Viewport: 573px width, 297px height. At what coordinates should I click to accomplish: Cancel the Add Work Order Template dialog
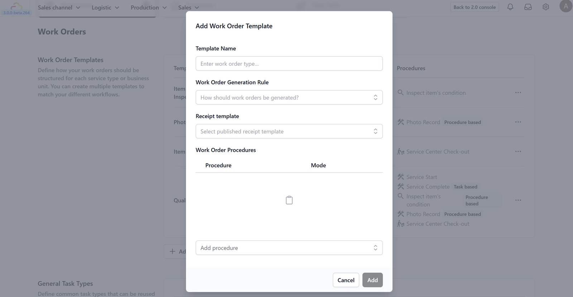(345, 280)
